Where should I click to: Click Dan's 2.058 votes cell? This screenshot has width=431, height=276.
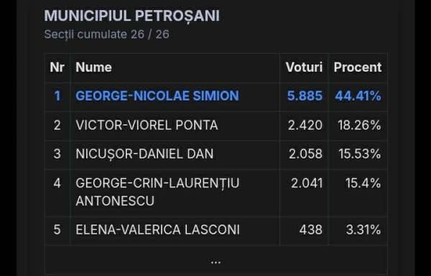pyautogui.click(x=305, y=154)
